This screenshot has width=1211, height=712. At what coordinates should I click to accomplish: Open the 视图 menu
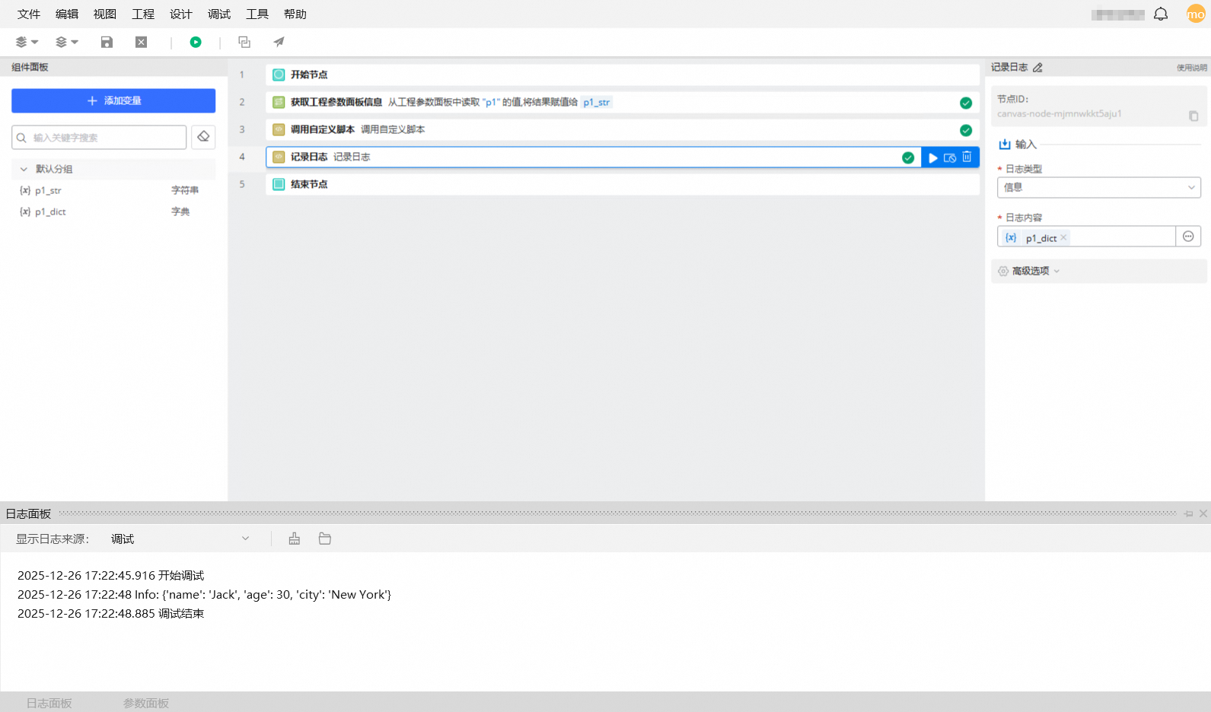click(x=105, y=14)
